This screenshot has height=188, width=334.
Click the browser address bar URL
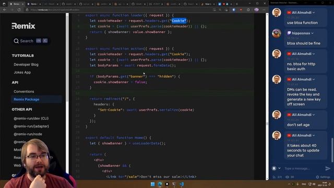click(x=55, y=10)
